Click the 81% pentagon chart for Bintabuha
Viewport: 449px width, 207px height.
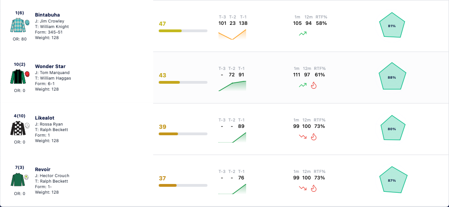pyautogui.click(x=392, y=25)
